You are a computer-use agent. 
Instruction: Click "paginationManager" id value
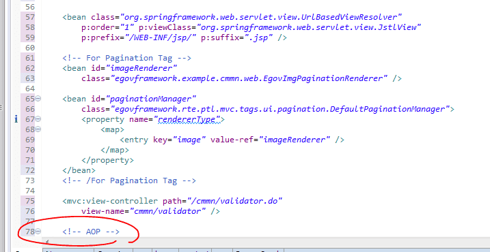pos(151,99)
